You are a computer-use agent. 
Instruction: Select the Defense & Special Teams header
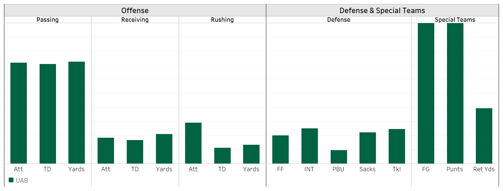pyautogui.click(x=382, y=11)
